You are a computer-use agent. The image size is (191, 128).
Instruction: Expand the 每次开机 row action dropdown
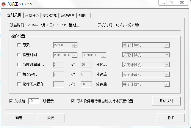[167, 74]
